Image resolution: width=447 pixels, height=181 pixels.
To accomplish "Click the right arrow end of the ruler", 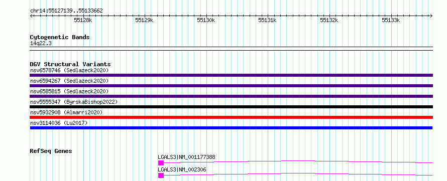I will click(x=431, y=16).
